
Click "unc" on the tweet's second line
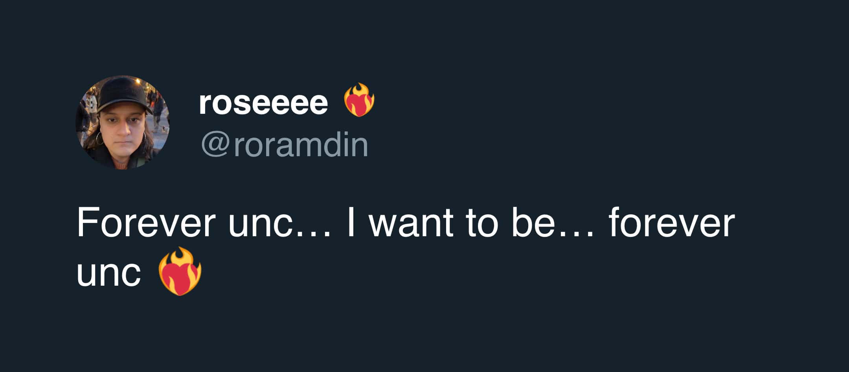coord(108,273)
